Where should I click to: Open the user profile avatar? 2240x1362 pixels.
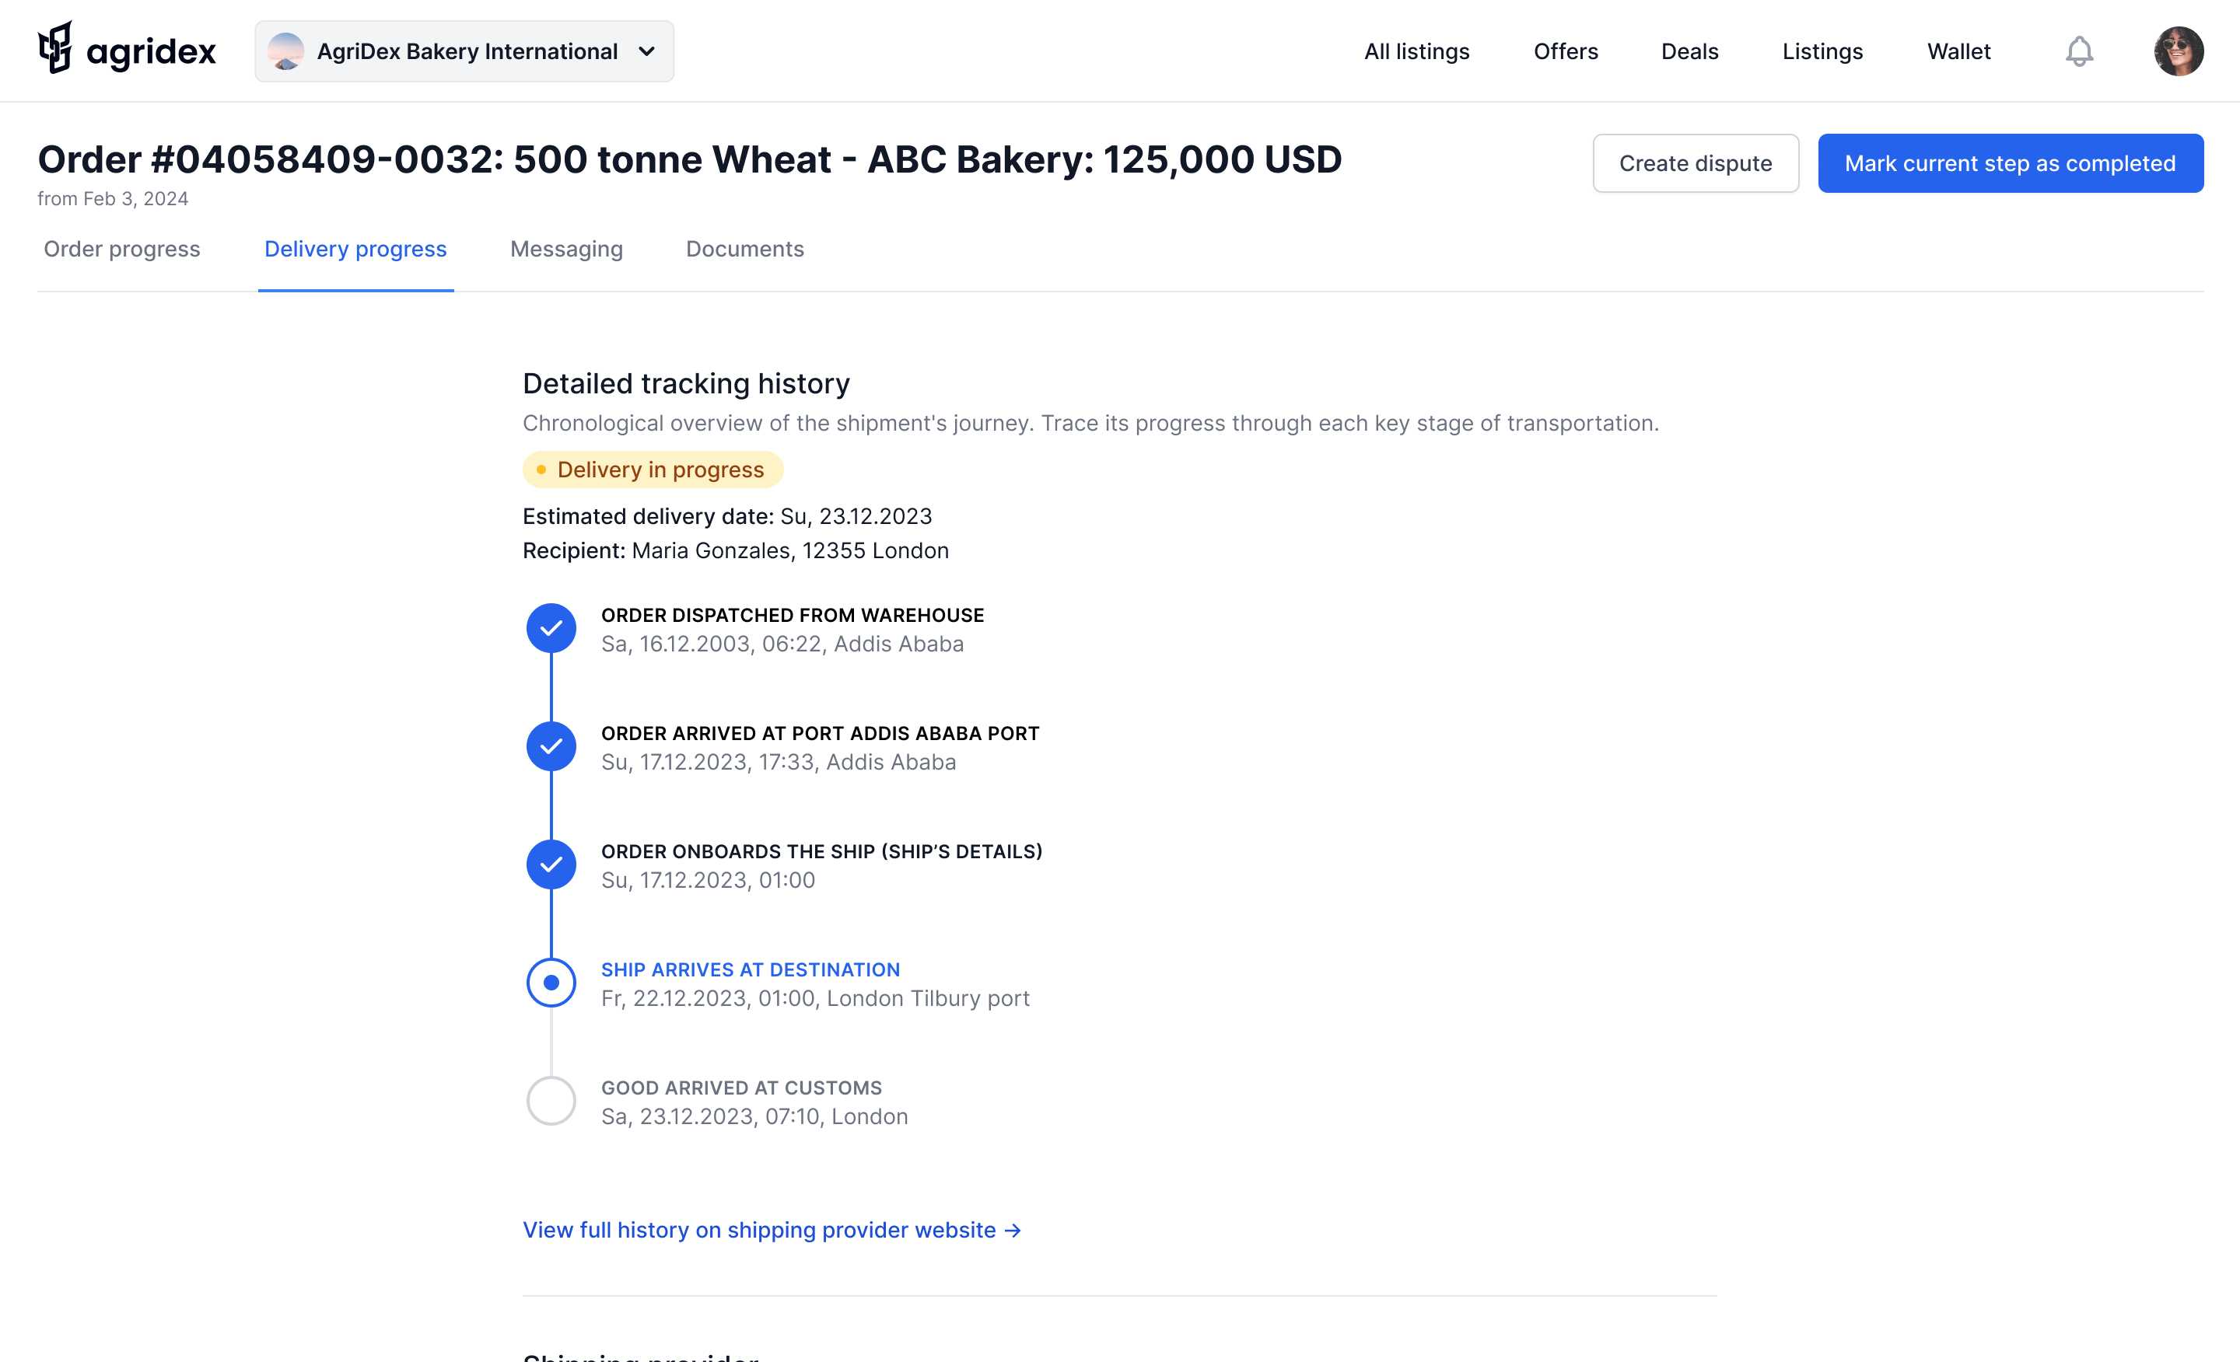(x=2179, y=52)
